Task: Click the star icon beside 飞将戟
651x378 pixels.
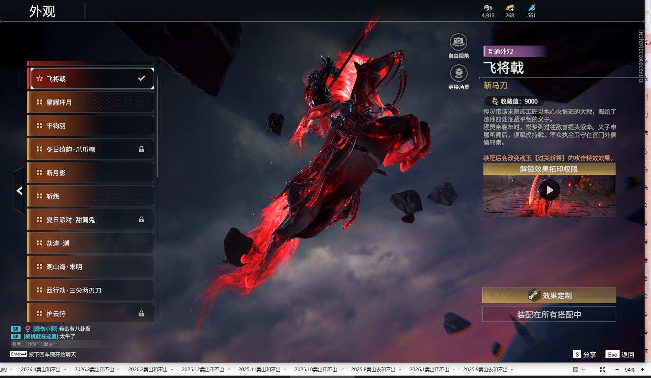Action: coord(39,79)
